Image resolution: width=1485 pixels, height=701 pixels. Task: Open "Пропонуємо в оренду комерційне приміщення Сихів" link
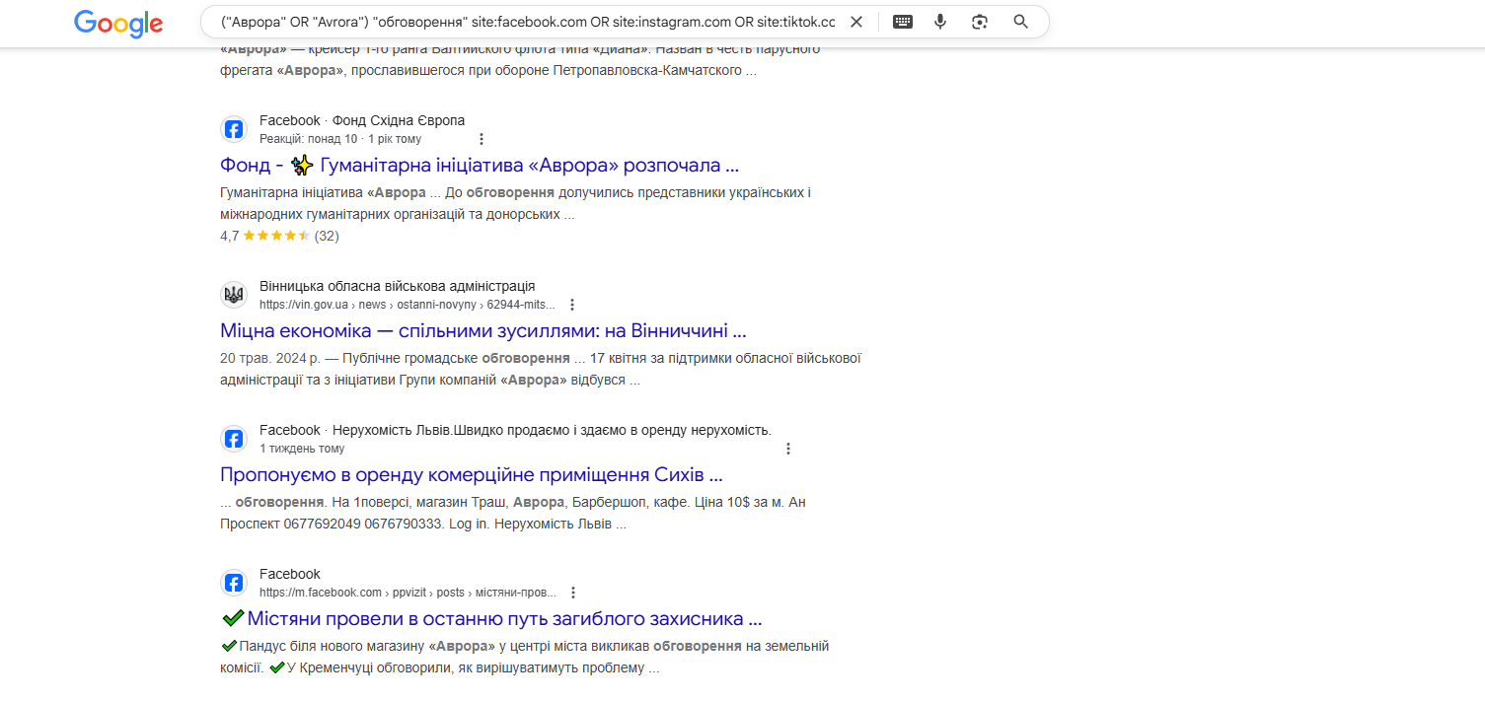point(472,474)
